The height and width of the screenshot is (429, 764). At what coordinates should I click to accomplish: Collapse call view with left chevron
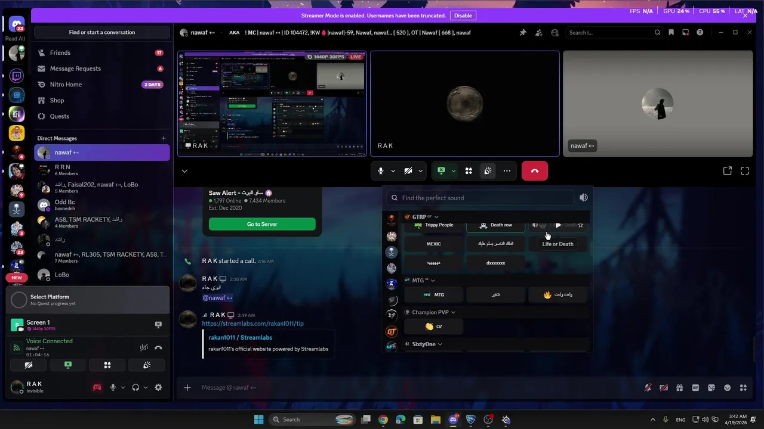[x=184, y=171]
